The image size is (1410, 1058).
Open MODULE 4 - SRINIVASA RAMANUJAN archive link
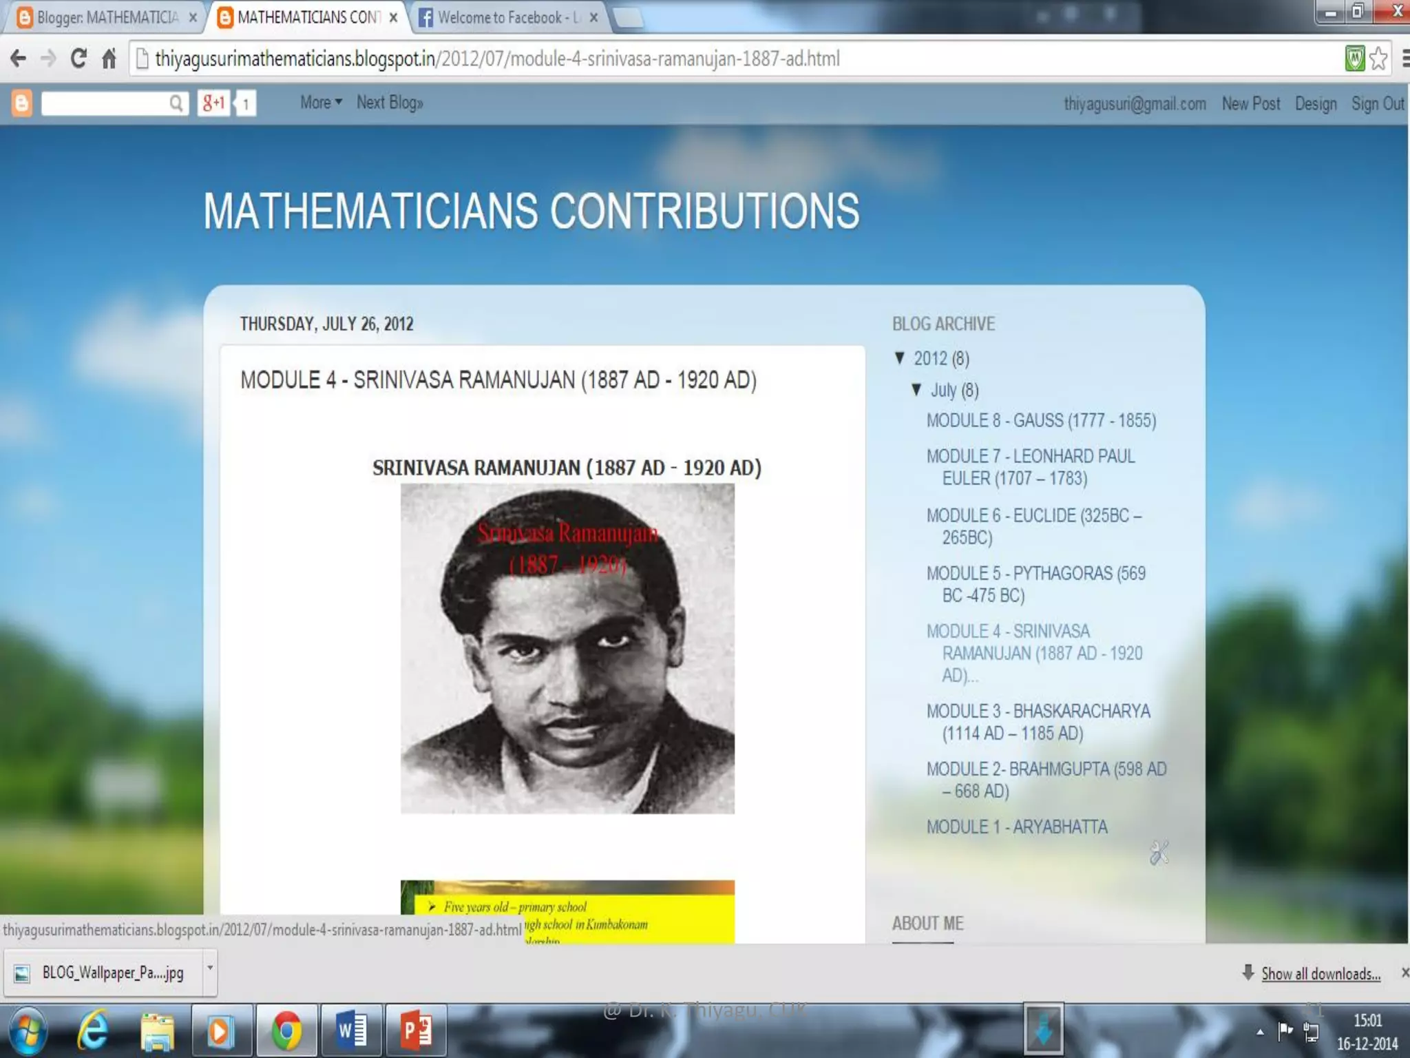click(x=1034, y=653)
